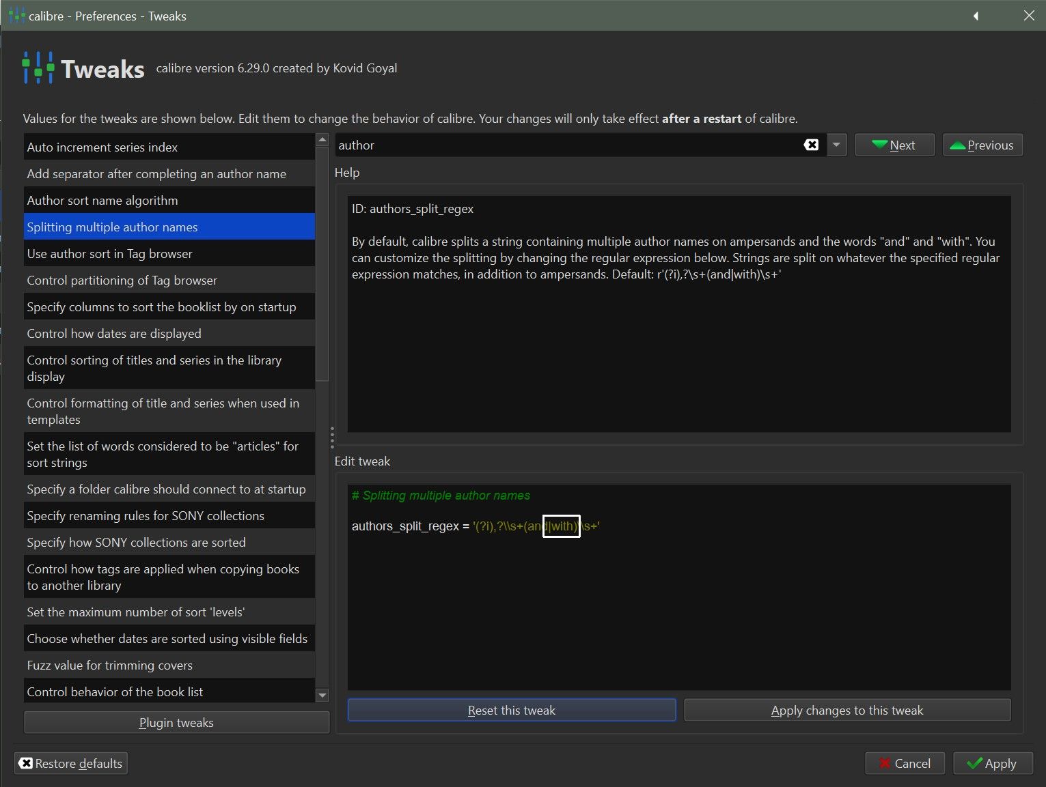Click the back arrow in the title bar
The width and height of the screenshot is (1046, 787).
[976, 16]
